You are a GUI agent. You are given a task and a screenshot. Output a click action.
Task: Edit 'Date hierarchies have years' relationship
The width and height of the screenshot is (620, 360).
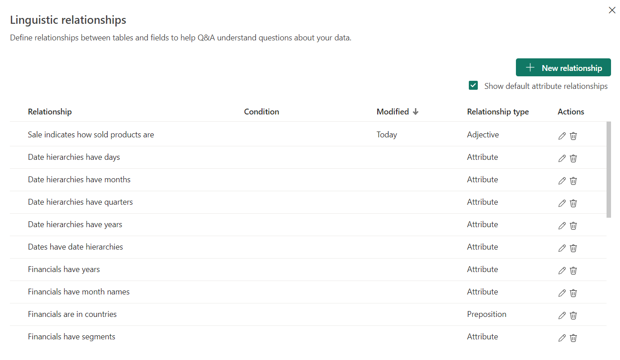coord(562,226)
